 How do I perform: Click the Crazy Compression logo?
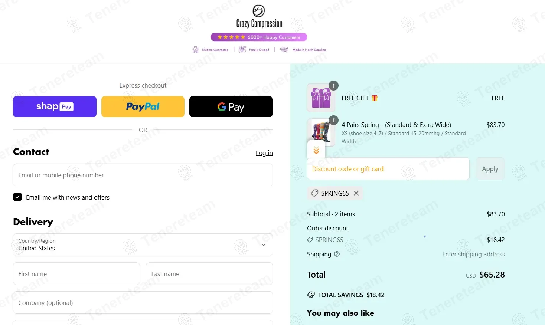pos(259,16)
